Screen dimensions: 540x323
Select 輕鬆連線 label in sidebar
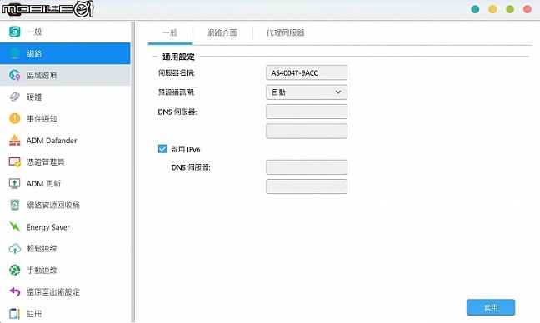tap(42, 248)
